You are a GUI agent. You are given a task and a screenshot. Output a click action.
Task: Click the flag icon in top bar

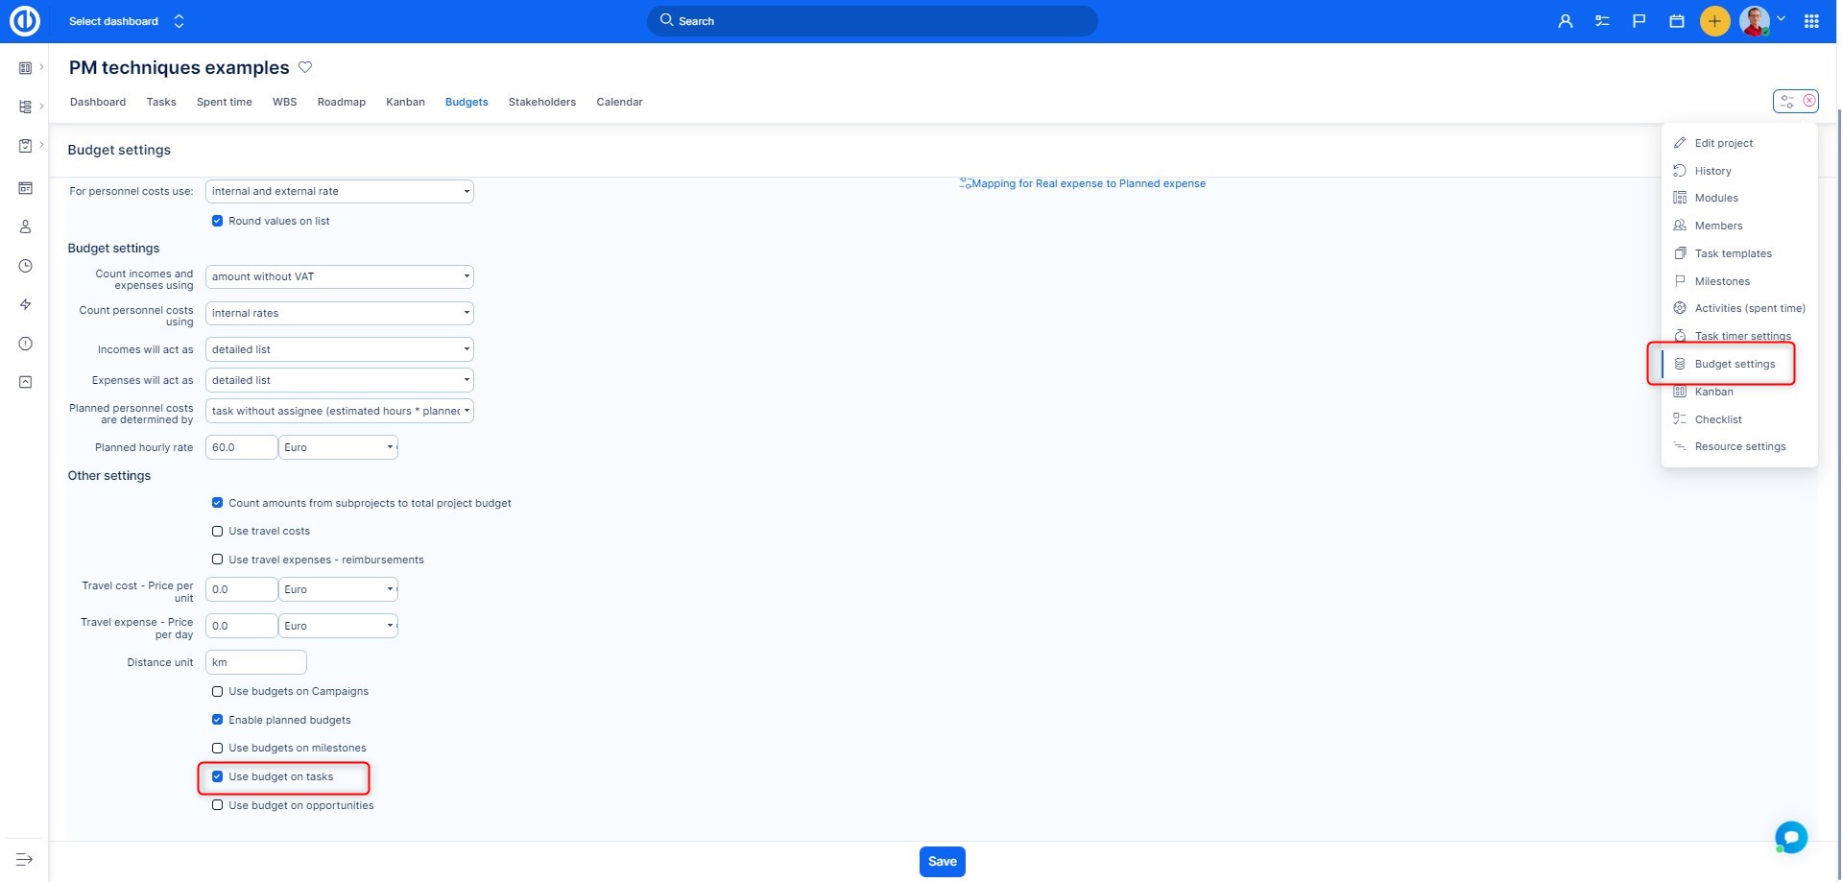click(x=1639, y=21)
